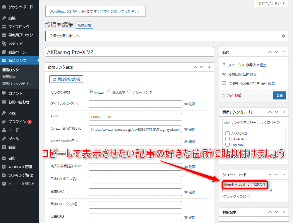Click the 更新 update button

pyautogui.click(x=279, y=96)
